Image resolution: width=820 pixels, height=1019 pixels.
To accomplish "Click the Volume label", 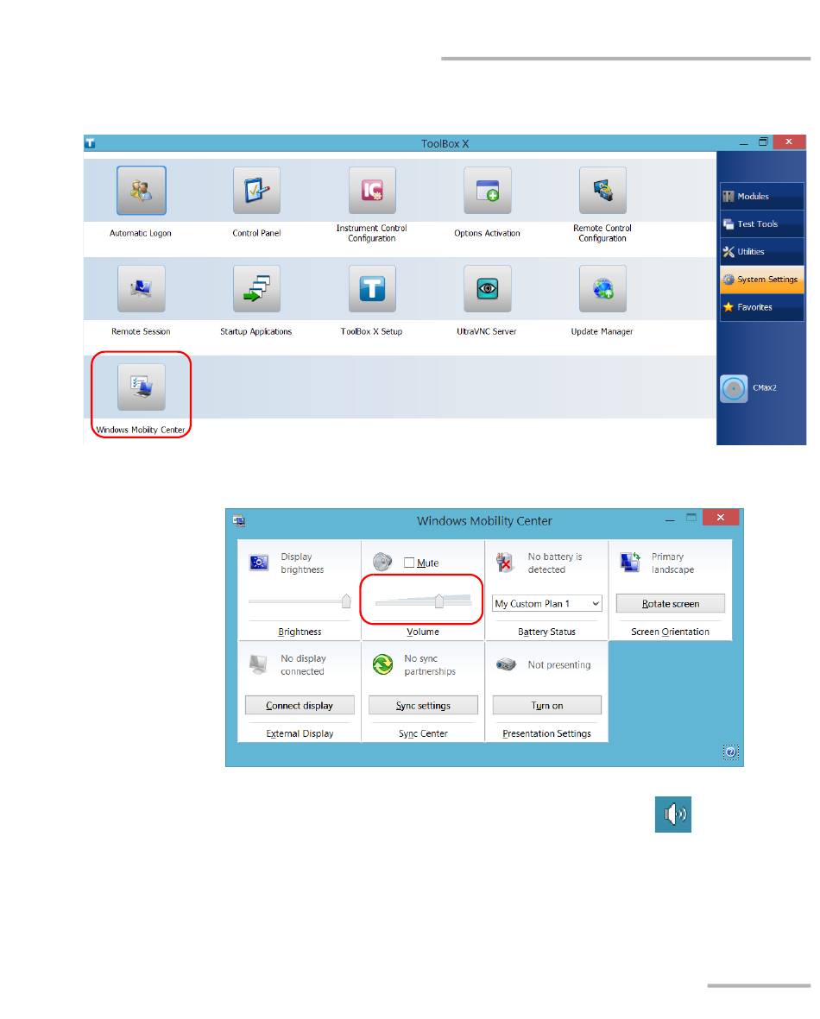I will [423, 632].
